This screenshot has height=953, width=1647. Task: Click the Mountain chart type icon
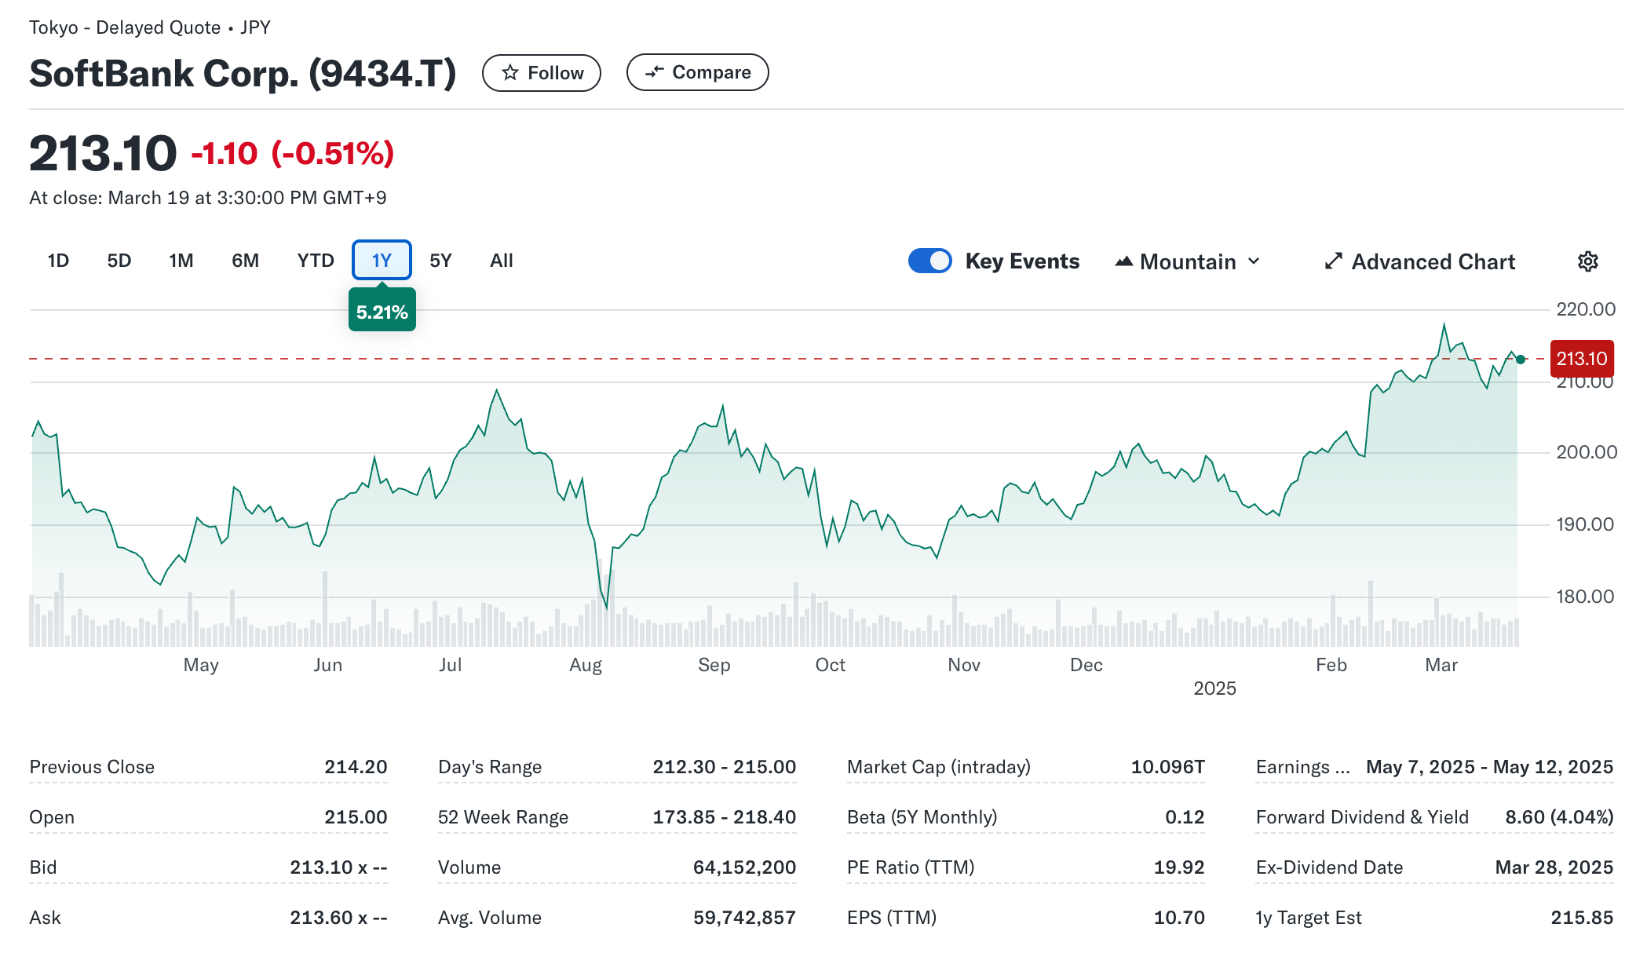pos(1123,261)
